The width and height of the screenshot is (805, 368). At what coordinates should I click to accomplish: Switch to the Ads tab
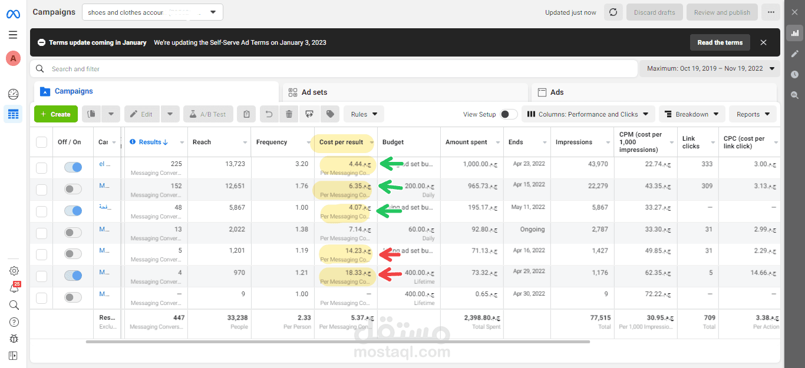point(654,92)
